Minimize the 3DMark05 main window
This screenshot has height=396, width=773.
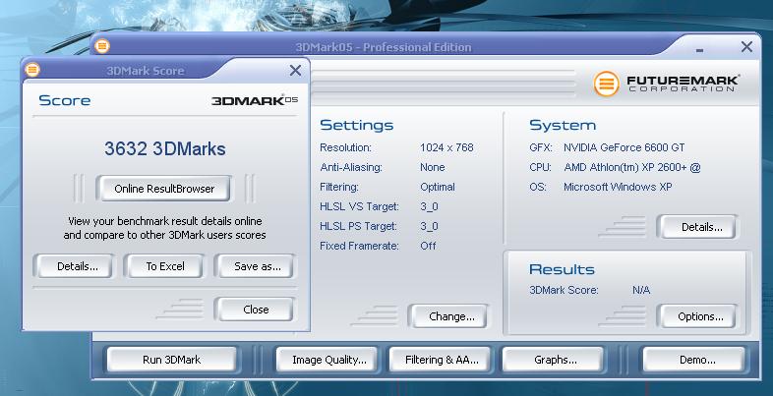point(699,50)
